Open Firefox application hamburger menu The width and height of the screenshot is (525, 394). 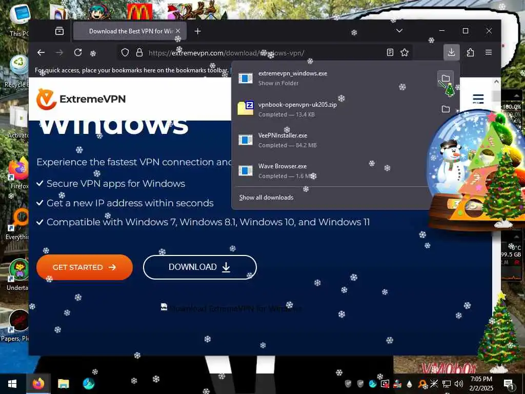pyautogui.click(x=489, y=52)
